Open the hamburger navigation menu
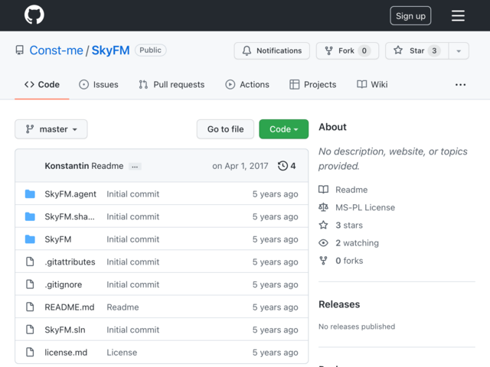Viewport: 490px width, 367px height. click(x=458, y=15)
